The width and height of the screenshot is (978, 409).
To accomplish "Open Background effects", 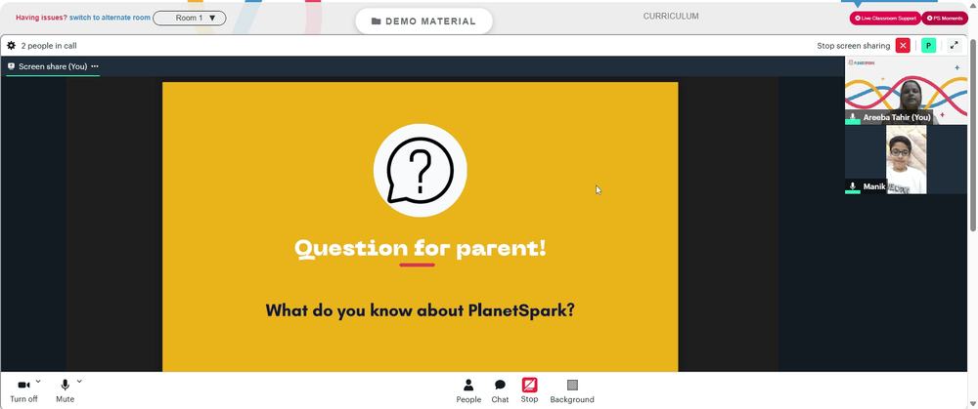I will click(x=572, y=391).
